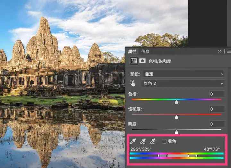Screen dimensions: 231x168
Task: Click the 295°/325° range text
Action: [141, 149]
